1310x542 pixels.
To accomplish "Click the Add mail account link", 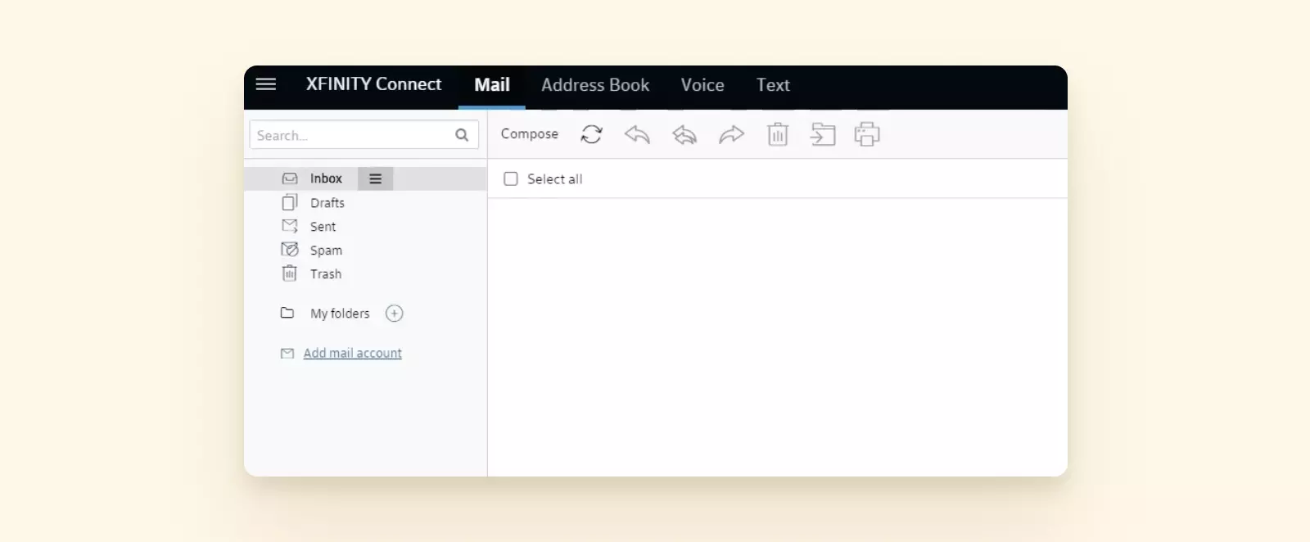I will pos(353,353).
